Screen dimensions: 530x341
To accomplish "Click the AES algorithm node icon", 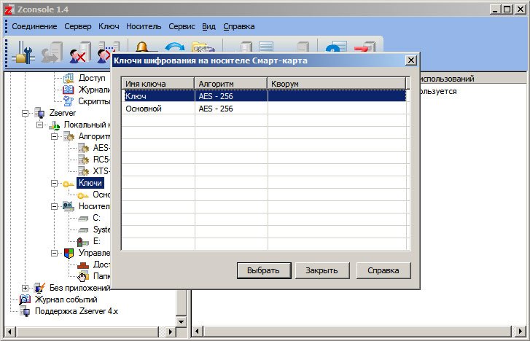I will coord(83,148).
